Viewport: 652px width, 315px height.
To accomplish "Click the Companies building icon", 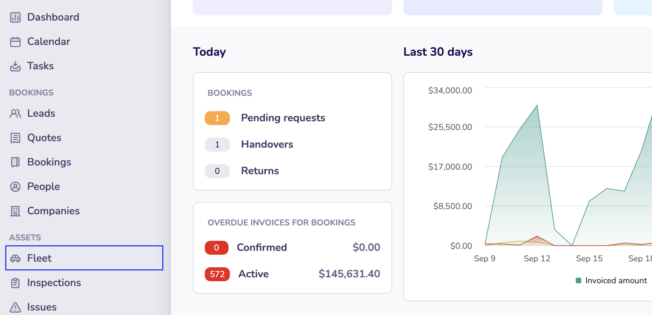I will click(x=15, y=211).
